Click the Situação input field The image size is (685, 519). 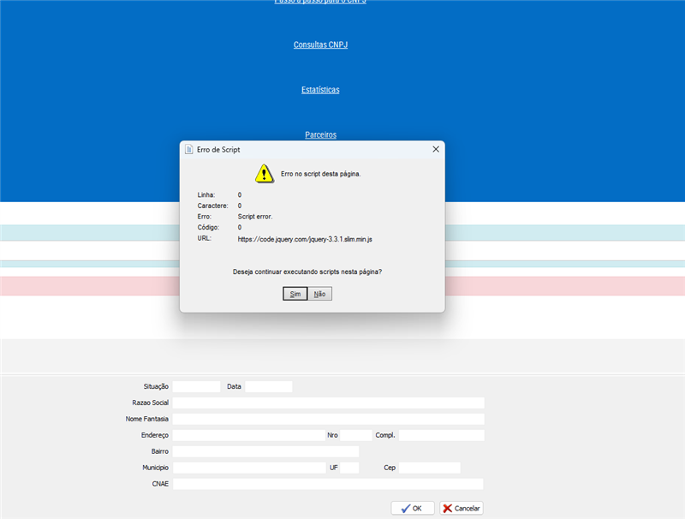click(x=196, y=387)
